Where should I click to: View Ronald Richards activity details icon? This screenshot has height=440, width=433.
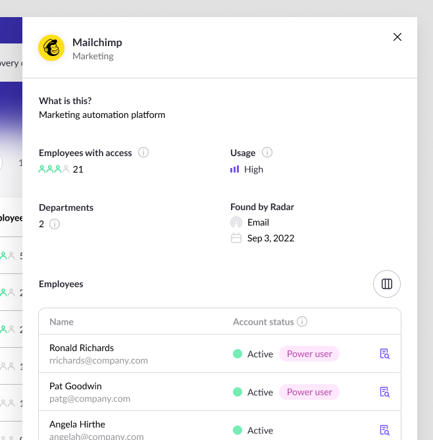click(384, 354)
